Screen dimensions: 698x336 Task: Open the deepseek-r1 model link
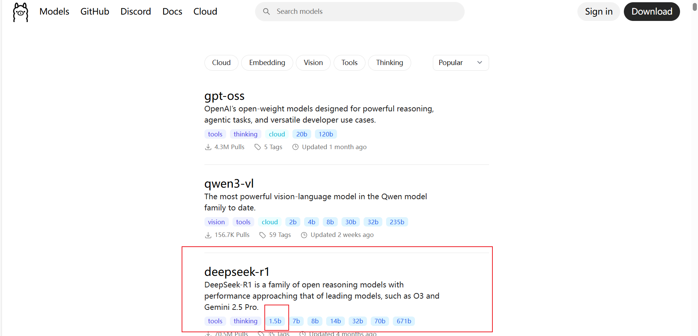(x=237, y=272)
